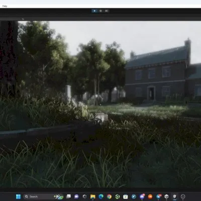Launch Google Chrome from the taskbar
This screenshot has height=201, width=201.
click(x=109, y=196)
